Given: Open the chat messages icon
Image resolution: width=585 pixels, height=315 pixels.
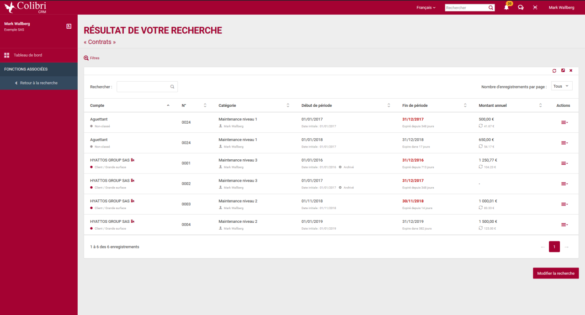Looking at the screenshot, I should tap(521, 7).
